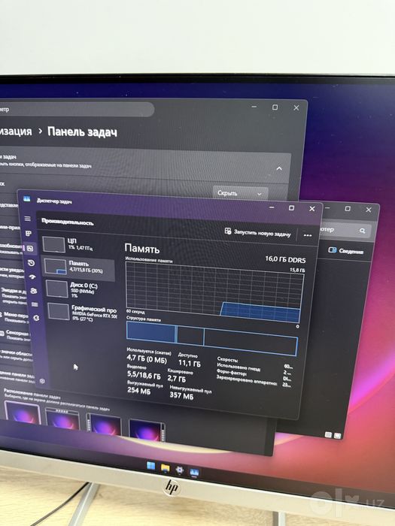395x526 pixels.
Task: Click the Кэшировано 2,7 ГБ value
Action: click(176, 379)
